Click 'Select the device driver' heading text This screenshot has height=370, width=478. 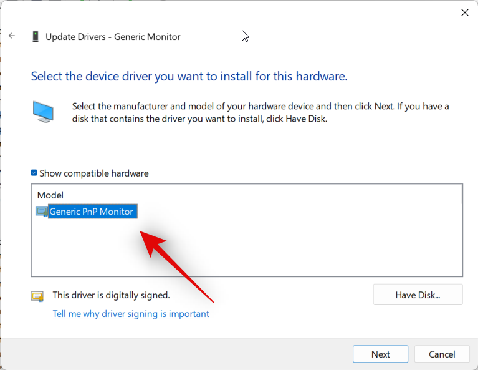coord(189,76)
